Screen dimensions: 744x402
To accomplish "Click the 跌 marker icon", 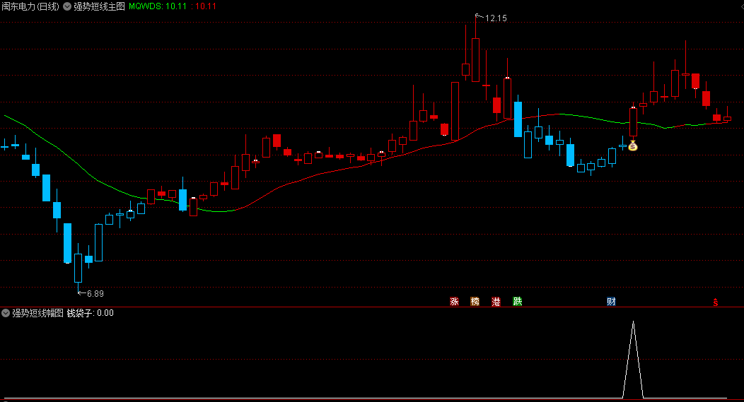I will tap(517, 302).
